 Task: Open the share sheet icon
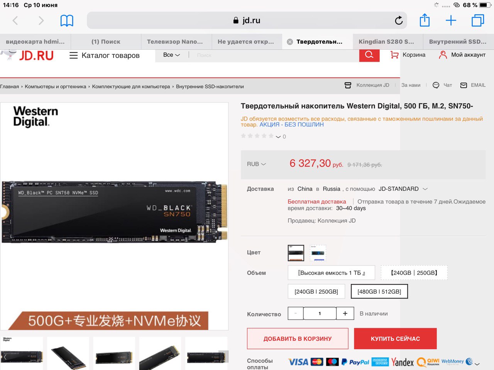[x=425, y=20]
